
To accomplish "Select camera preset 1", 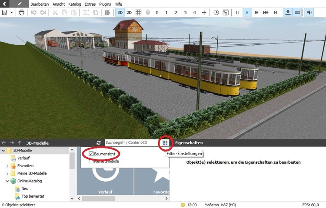I will pos(166,13).
